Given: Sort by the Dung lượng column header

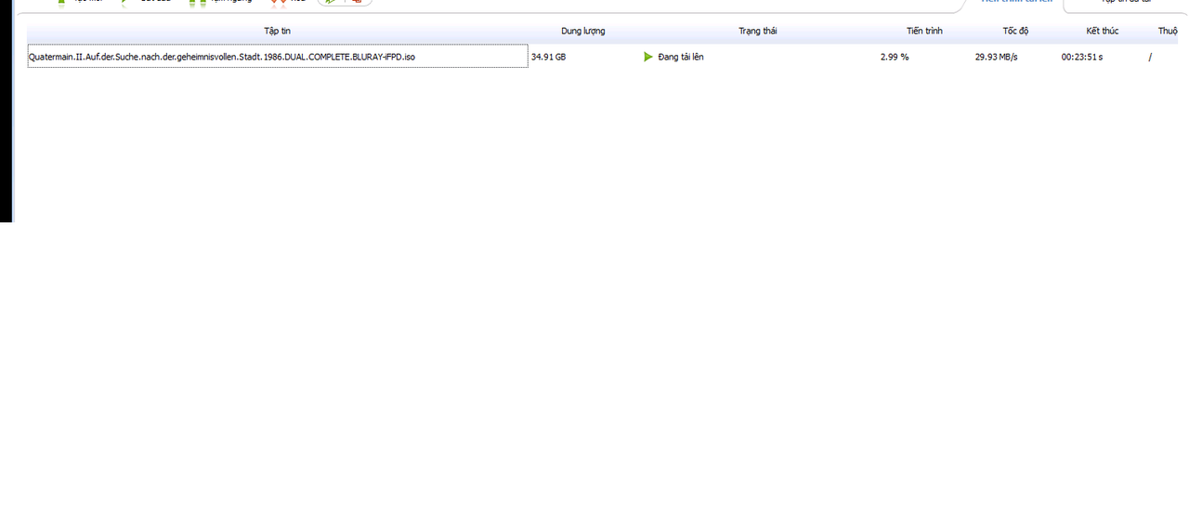Looking at the screenshot, I should pyautogui.click(x=582, y=31).
